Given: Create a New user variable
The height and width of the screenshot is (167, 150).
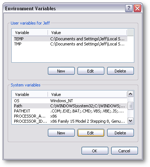Looking at the screenshot, I should 61,71.
